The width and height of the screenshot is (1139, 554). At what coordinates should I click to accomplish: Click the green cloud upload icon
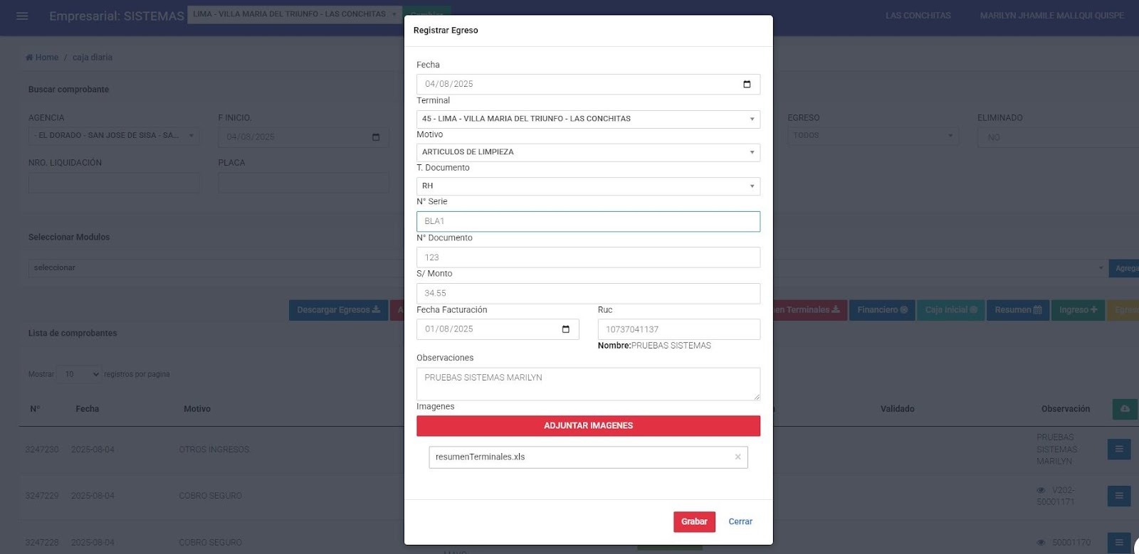point(1125,409)
